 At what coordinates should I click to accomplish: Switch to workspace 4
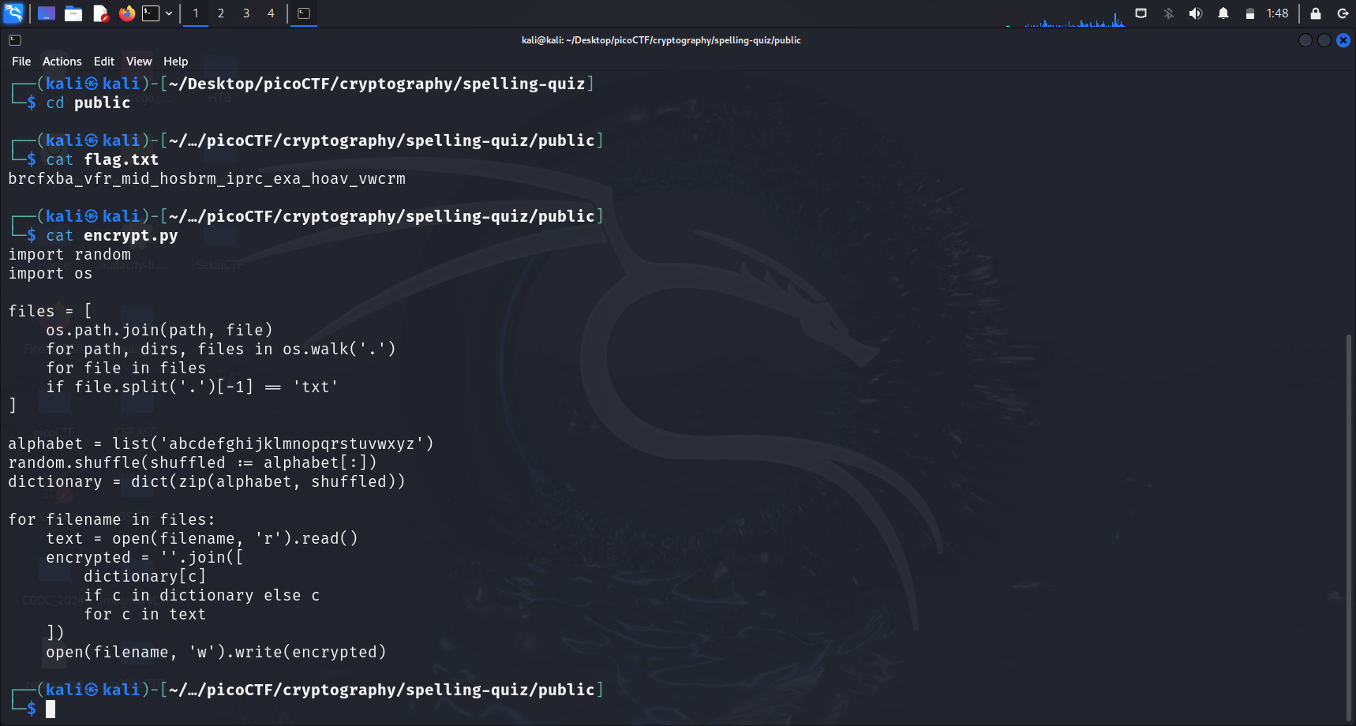(x=271, y=13)
